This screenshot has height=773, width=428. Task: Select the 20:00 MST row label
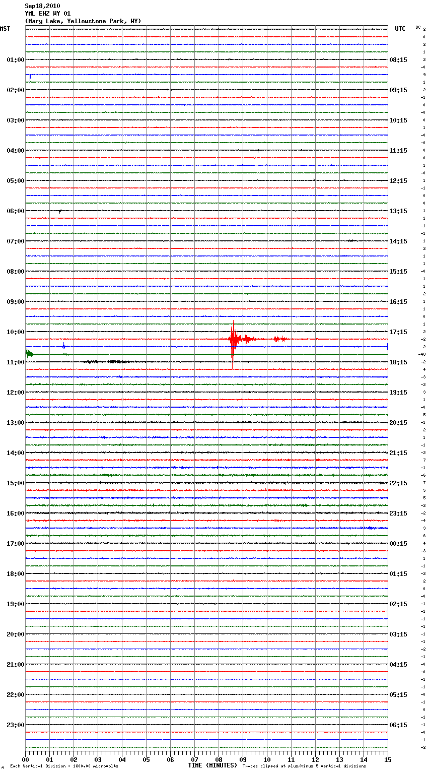(16, 634)
